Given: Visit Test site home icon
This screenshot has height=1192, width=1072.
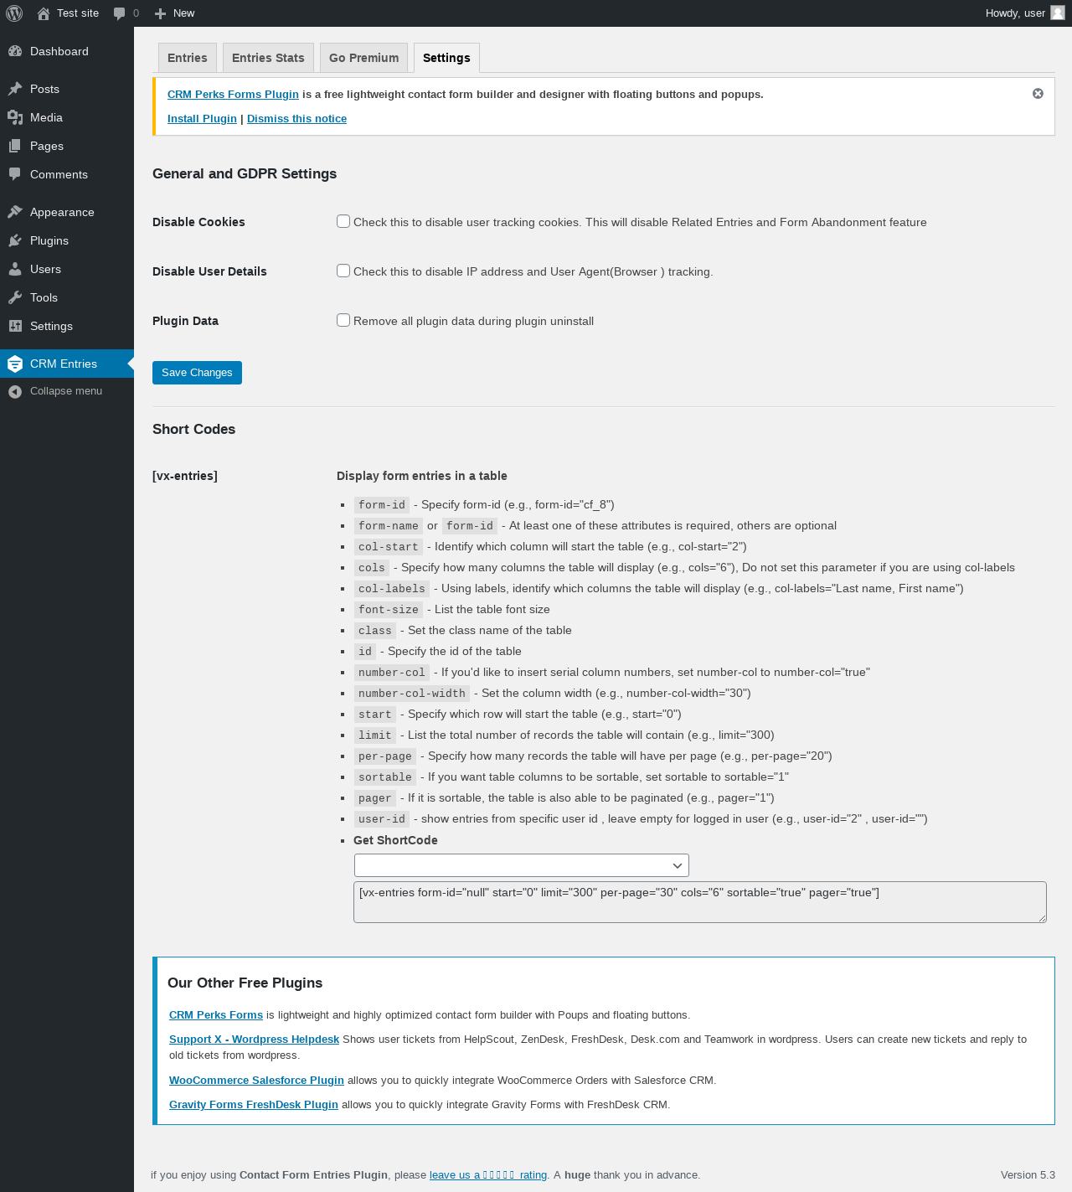Looking at the screenshot, I should coord(44,13).
